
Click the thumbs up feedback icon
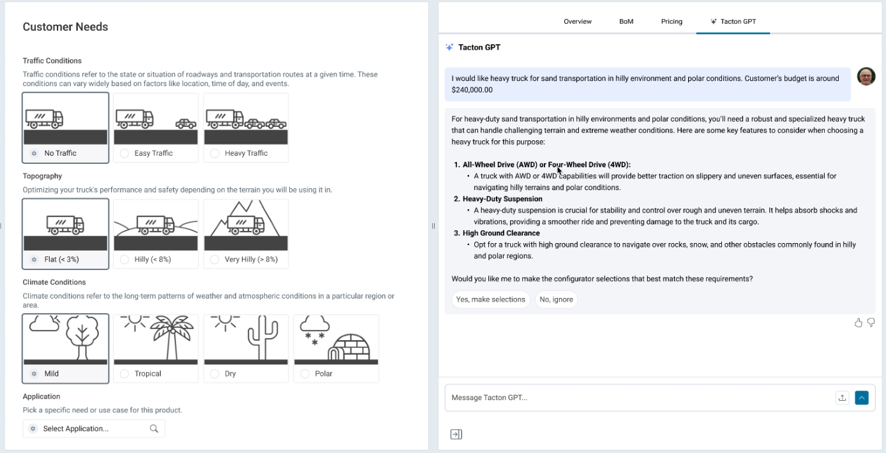pos(859,323)
